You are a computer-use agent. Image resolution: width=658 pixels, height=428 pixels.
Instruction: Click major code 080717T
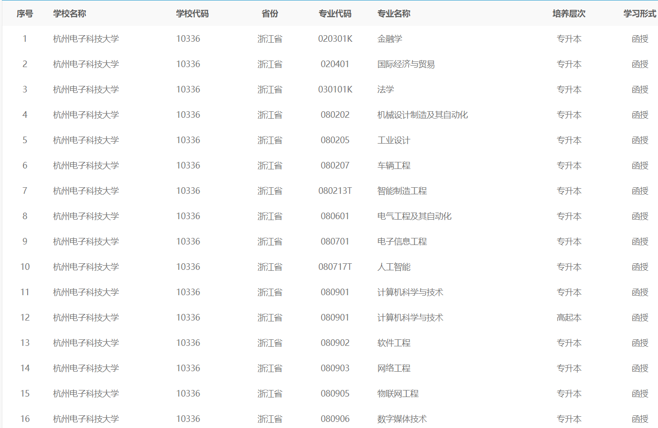tap(335, 267)
